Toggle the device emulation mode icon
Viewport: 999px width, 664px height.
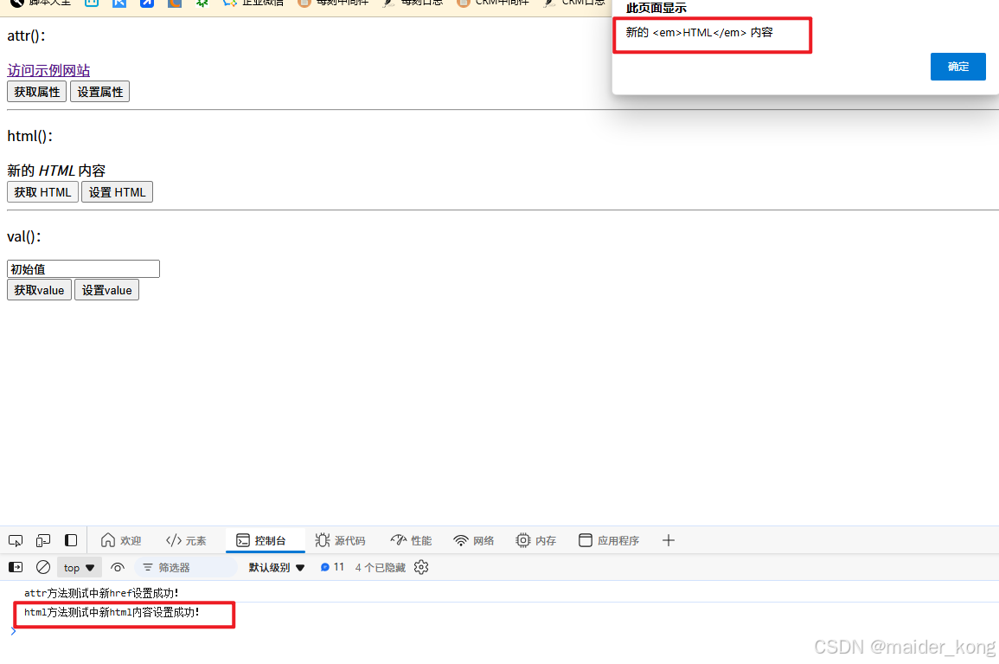42,540
